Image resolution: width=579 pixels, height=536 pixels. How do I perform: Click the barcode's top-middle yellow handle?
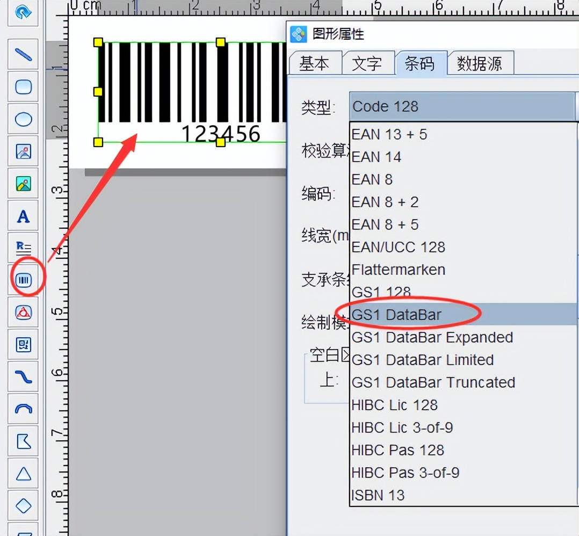pyautogui.click(x=220, y=42)
